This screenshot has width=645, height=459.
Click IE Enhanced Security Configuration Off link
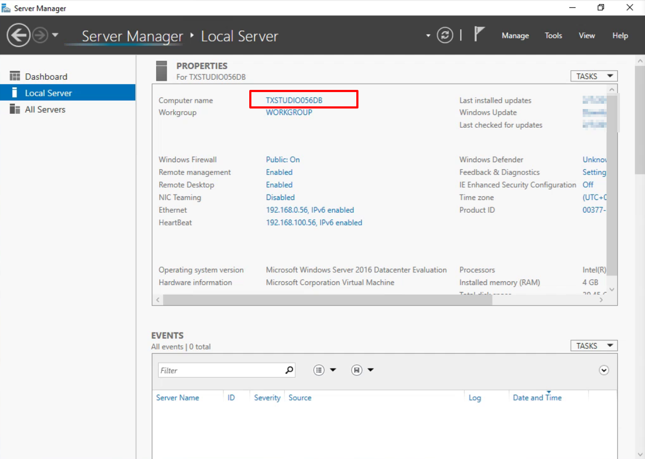click(x=588, y=185)
